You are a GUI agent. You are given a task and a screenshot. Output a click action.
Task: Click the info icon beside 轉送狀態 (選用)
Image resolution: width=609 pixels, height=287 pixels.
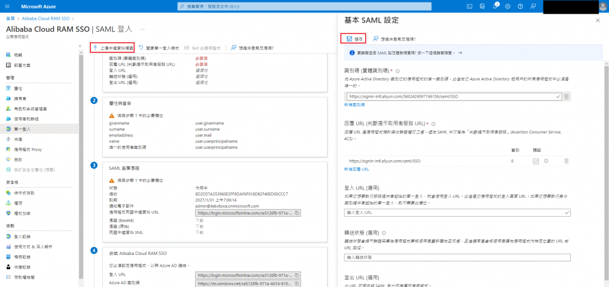click(x=384, y=233)
